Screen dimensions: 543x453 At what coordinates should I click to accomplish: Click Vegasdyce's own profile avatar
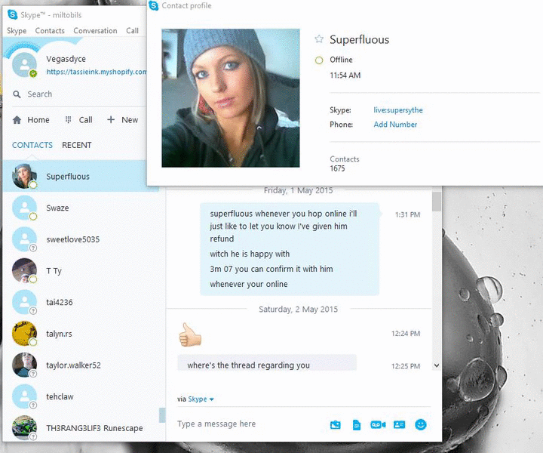point(24,65)
